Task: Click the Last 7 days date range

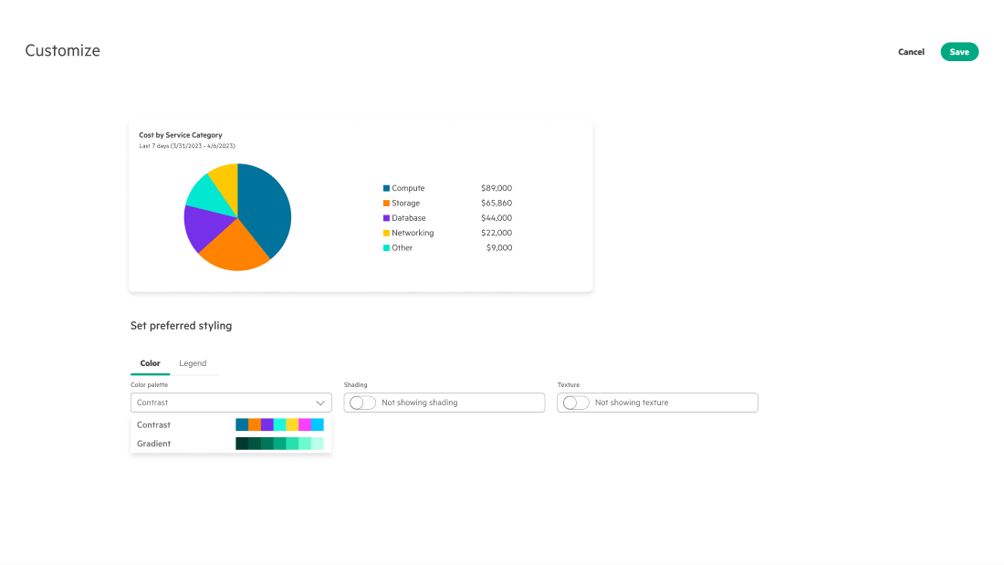Action: pos(187,146)
